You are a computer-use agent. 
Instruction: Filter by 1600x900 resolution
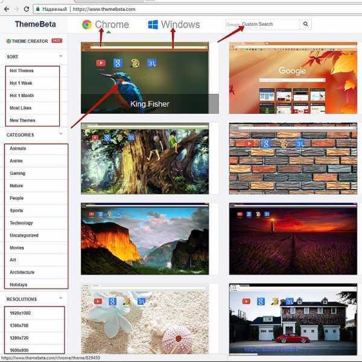click(19, 350)
